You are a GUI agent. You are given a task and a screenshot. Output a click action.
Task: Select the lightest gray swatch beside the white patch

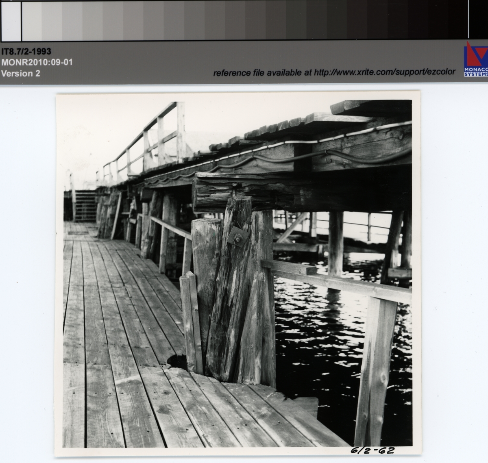point(31,20)
